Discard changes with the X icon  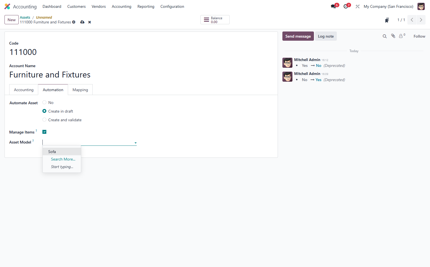coord(90,22)
